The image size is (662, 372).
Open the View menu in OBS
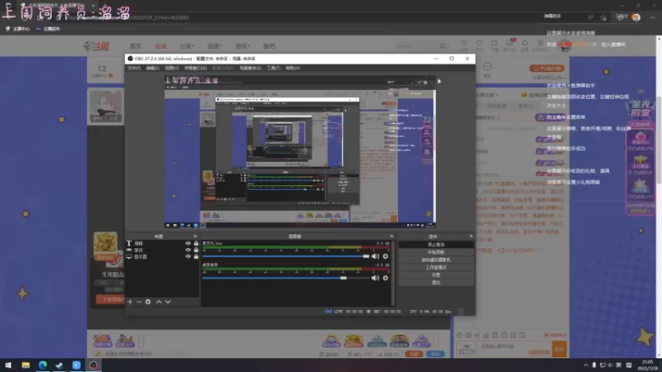click(171, 68)
